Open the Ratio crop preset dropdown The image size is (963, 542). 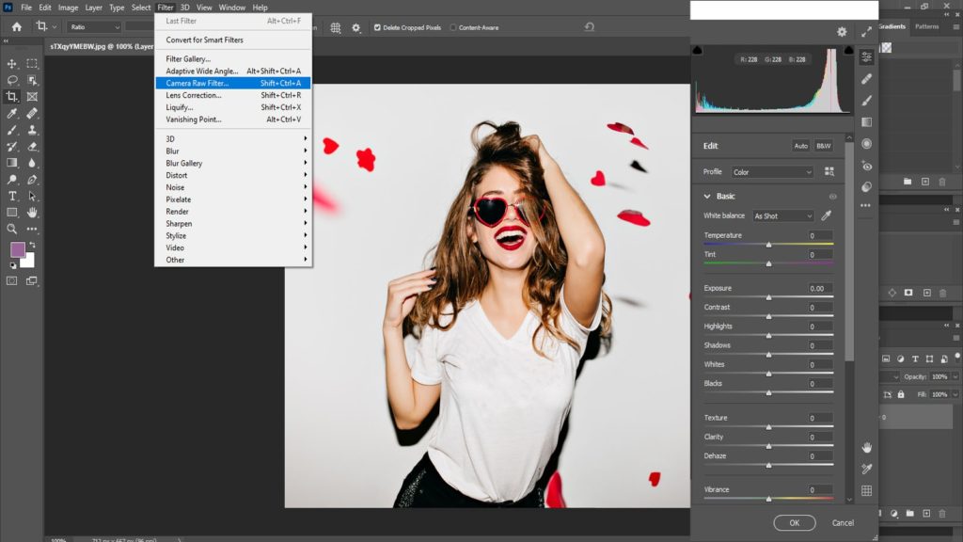tap(94, 27)
